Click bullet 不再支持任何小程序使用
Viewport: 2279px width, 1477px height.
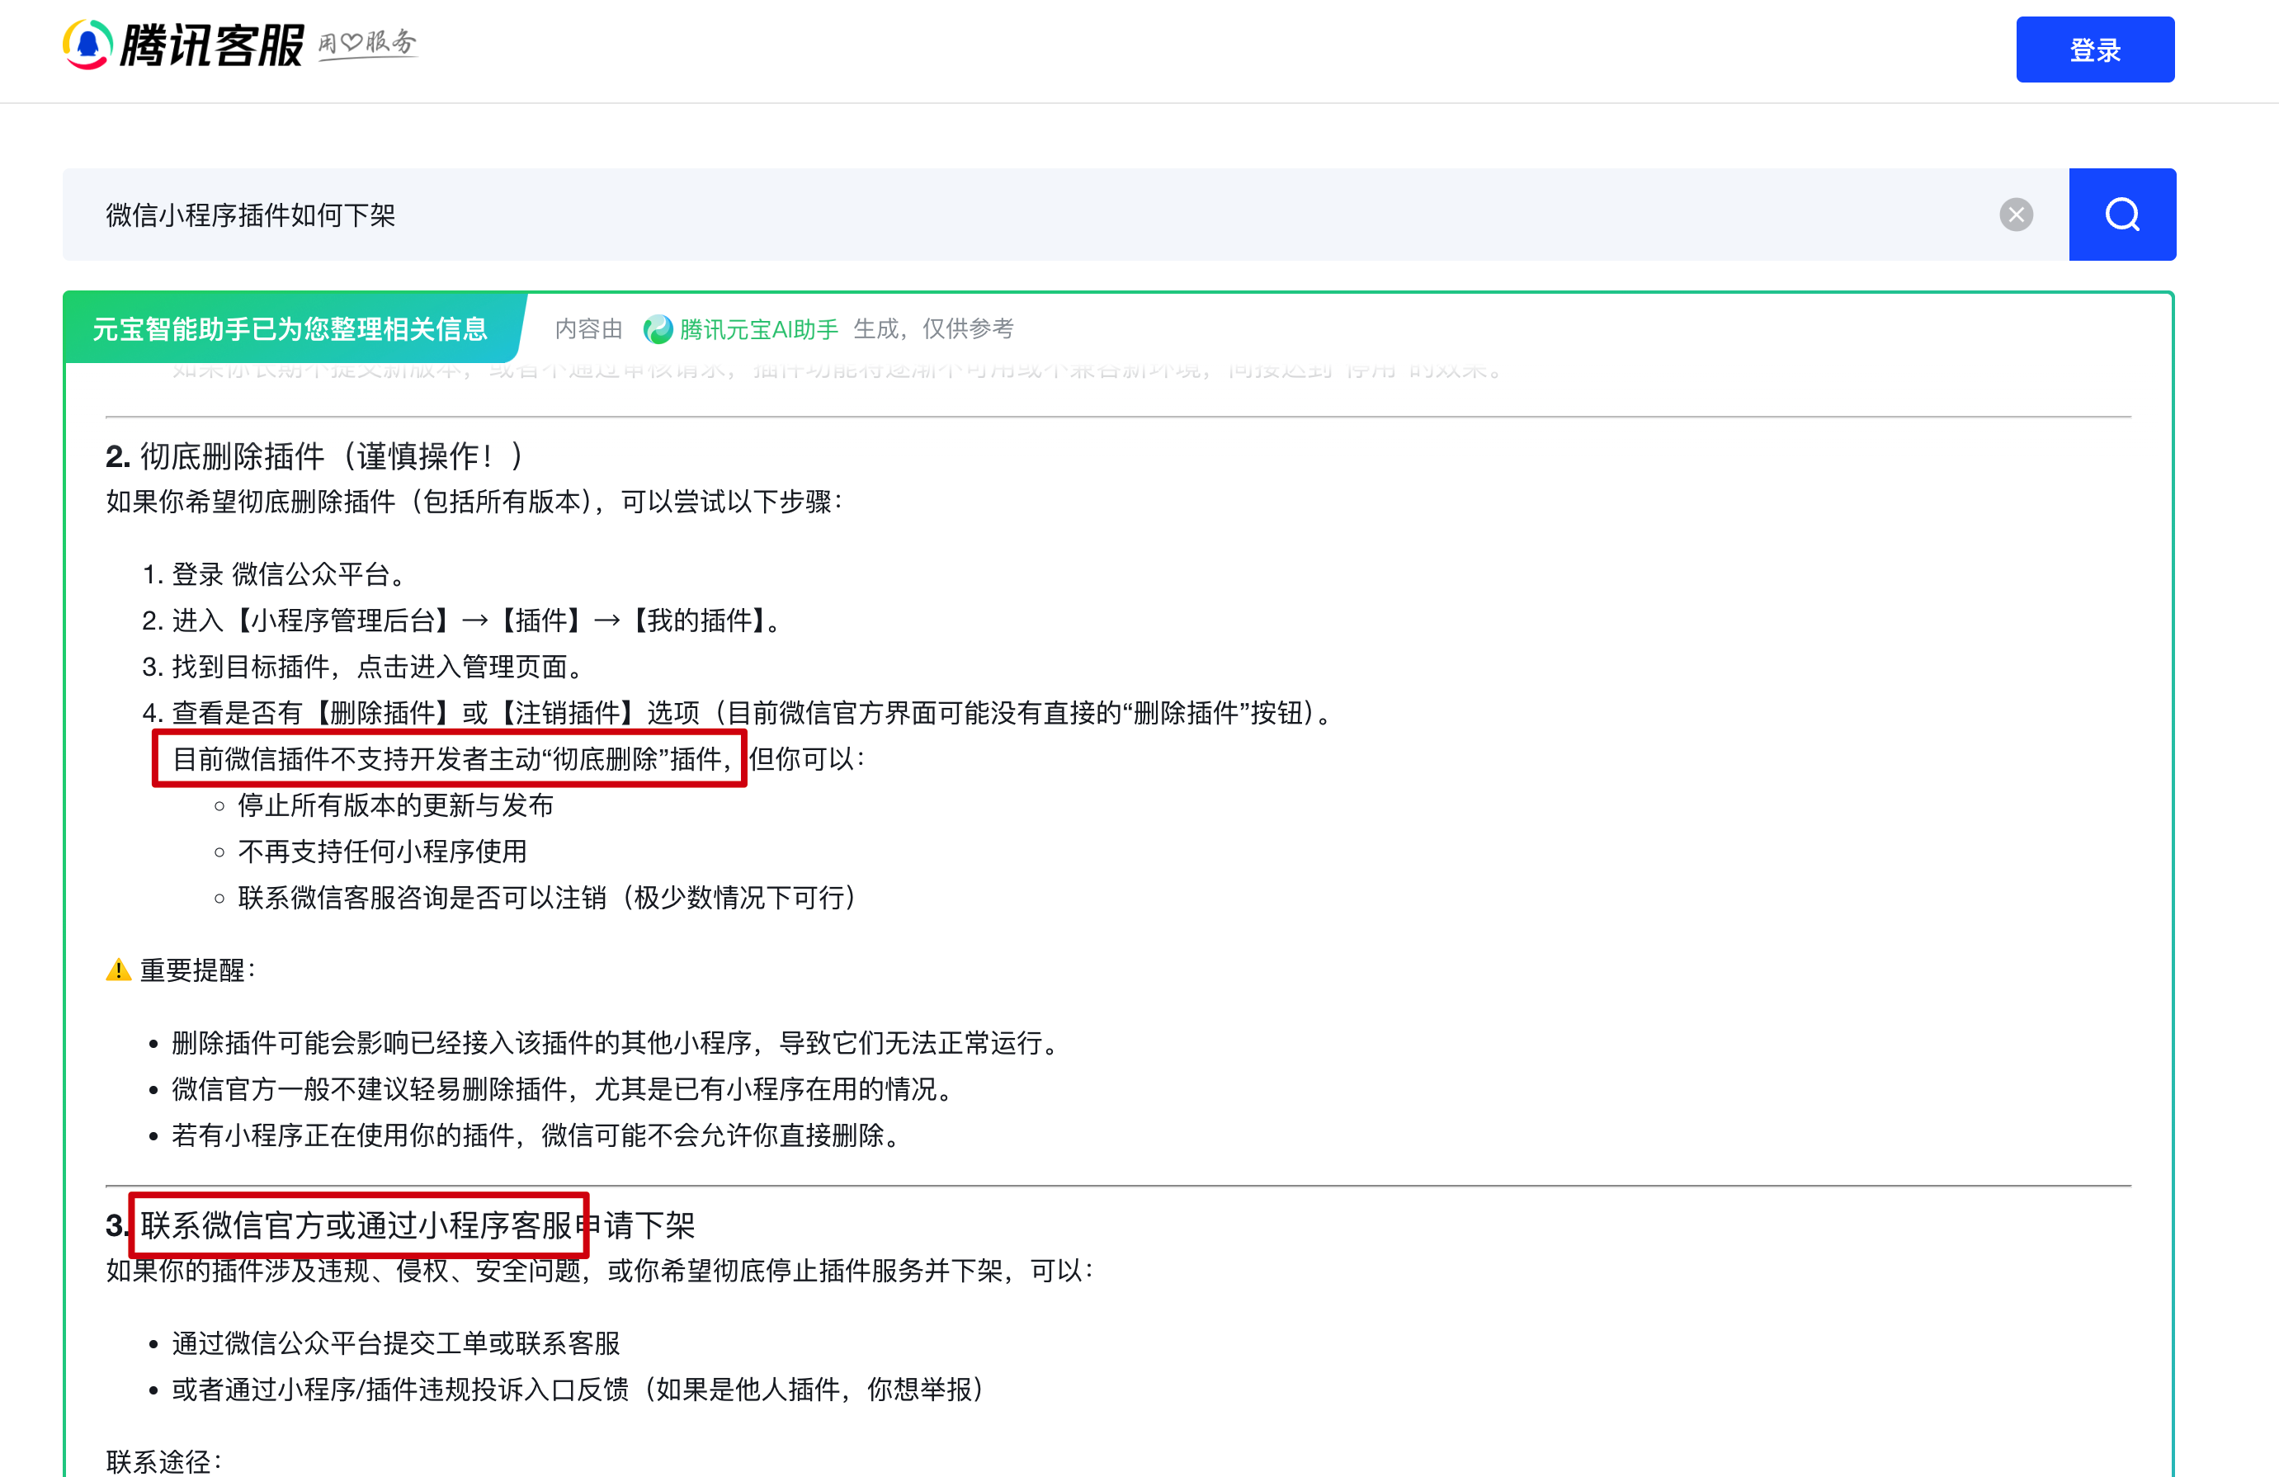[x=381, y=852]
